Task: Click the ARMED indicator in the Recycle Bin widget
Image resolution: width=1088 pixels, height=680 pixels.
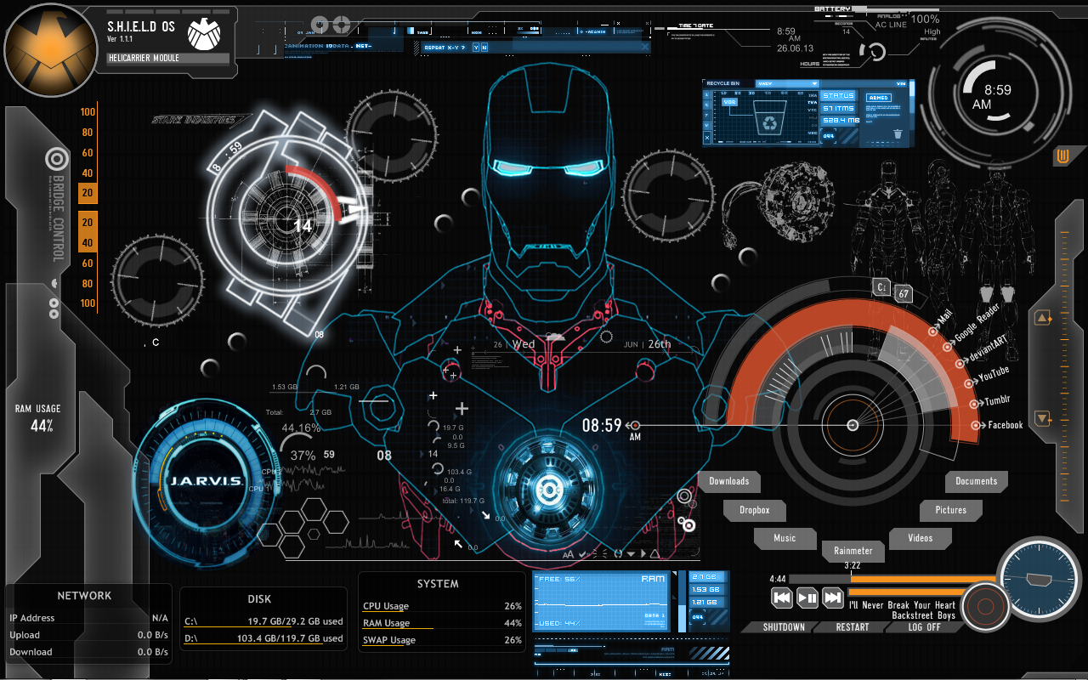Action: click(x=878, y=98)
